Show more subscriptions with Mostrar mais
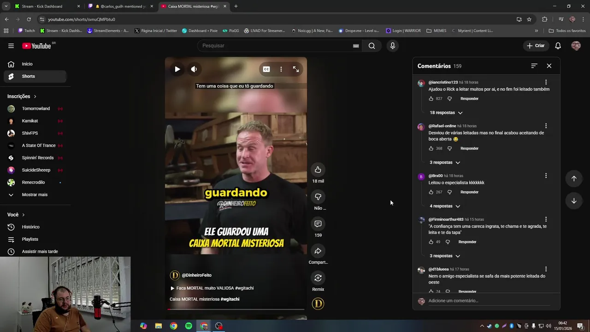This screenshot has height=332, width=590. (35, 195)
